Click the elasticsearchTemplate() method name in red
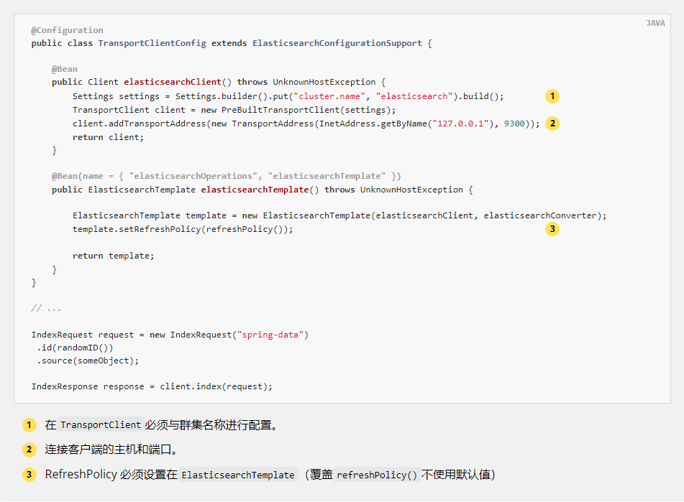684x502 pixels. [x=255, y=190]
